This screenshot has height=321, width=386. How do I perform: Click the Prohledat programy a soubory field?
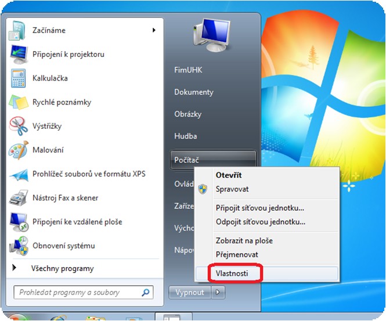coord(84,293)
